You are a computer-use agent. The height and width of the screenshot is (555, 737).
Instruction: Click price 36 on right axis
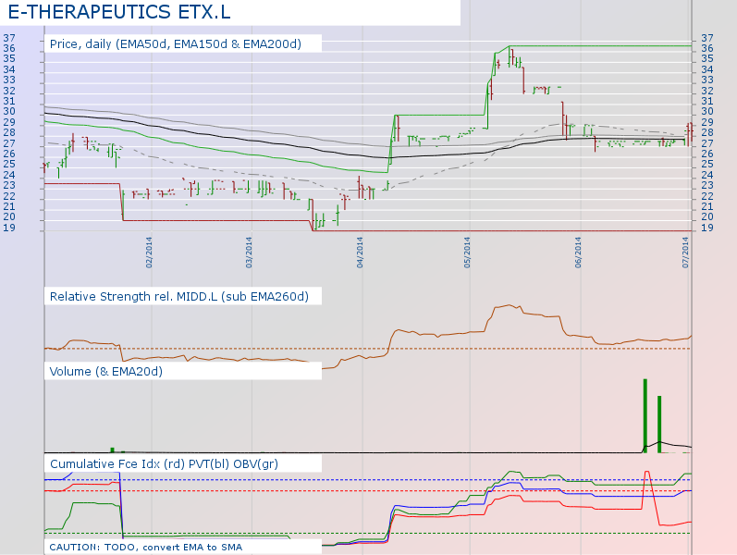(707, 48)
